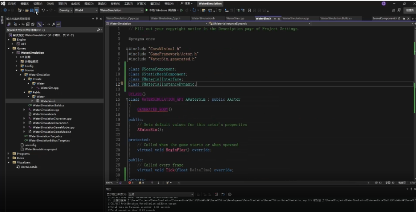Switch to WaterSimulation_Cpp.h tab
Screen dimensions: 416x212
point(165,18)
